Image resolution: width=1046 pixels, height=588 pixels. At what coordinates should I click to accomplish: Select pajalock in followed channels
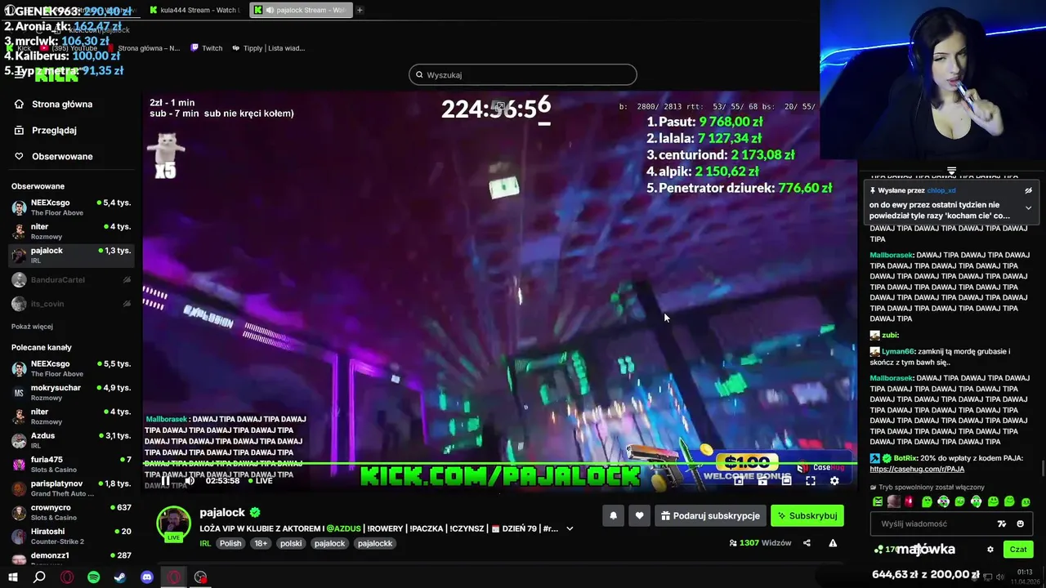point(72,255)
